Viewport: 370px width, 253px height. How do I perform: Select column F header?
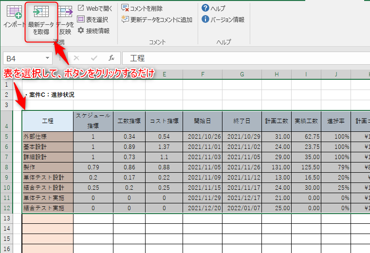(x=203, y=74)
